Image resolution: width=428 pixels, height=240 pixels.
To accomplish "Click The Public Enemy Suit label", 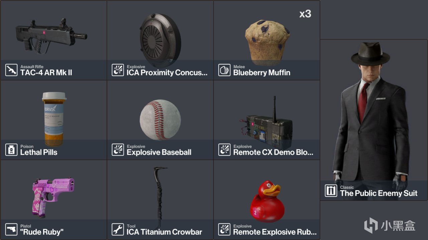I will pos(379,193).
